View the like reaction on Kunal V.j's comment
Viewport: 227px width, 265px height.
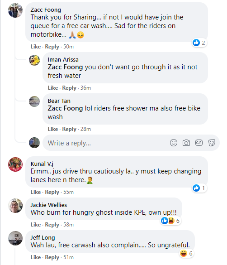point(199,188)
